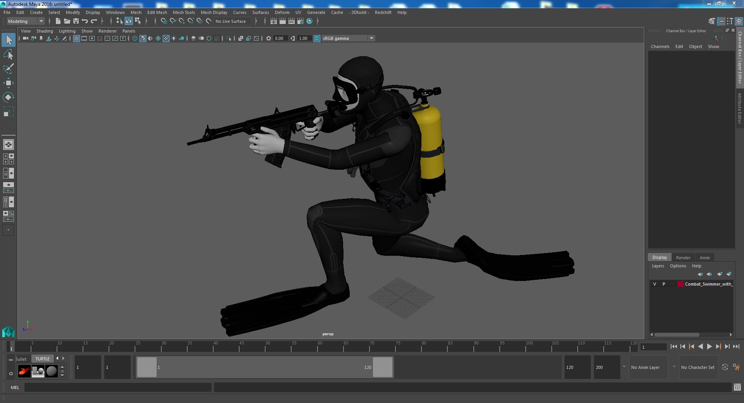744x403 pixels.
Task: Create a new scene file
Action: click(58, 21)
